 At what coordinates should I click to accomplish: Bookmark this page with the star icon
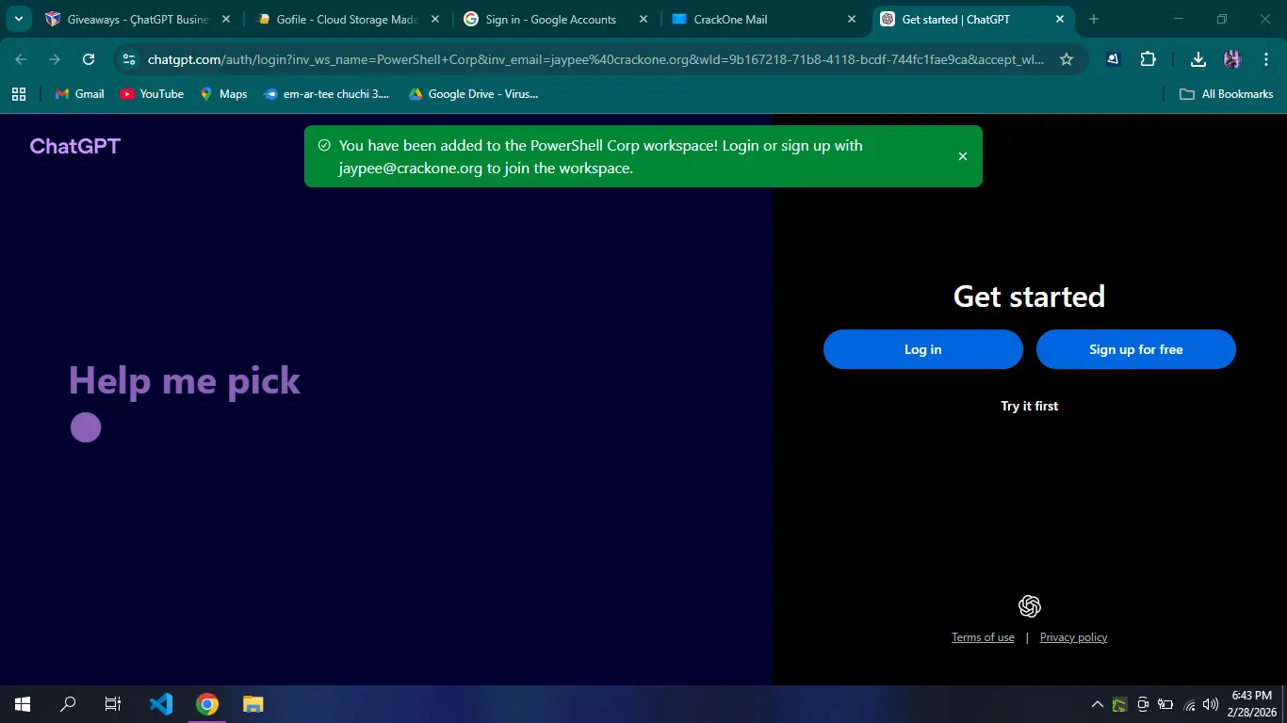point(1067,59)
